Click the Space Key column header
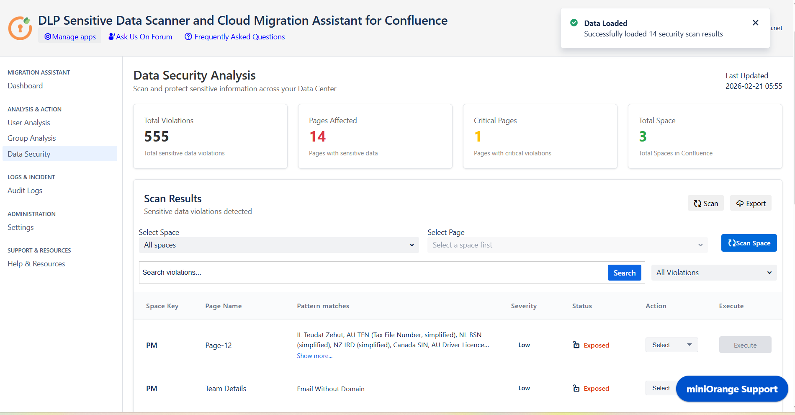The height and width of the screenshot is (415, 795). tap(162, 306)
